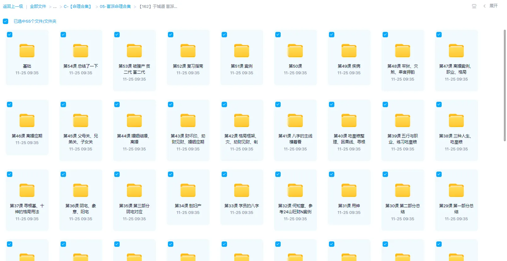Image resolution: width=507 pixels, height=261 pixels.
Task: Navigate to 05-盲派命理合集 breadcrumb
Action: (115, 6)
